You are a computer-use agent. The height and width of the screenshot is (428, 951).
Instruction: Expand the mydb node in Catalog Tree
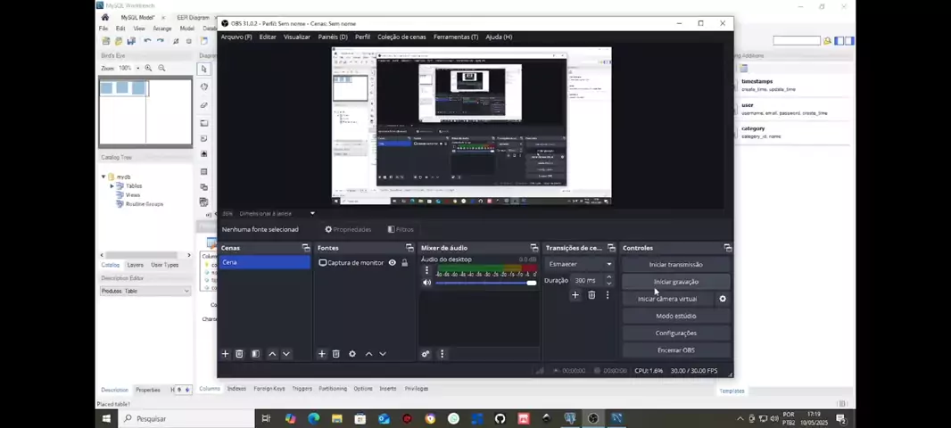(x=103, y=177)
